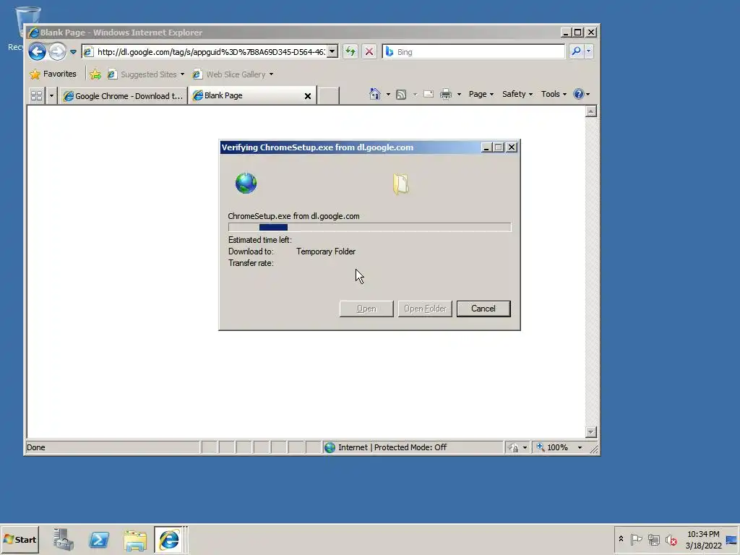Open the tab list dropdown arrow

(51, 96)
